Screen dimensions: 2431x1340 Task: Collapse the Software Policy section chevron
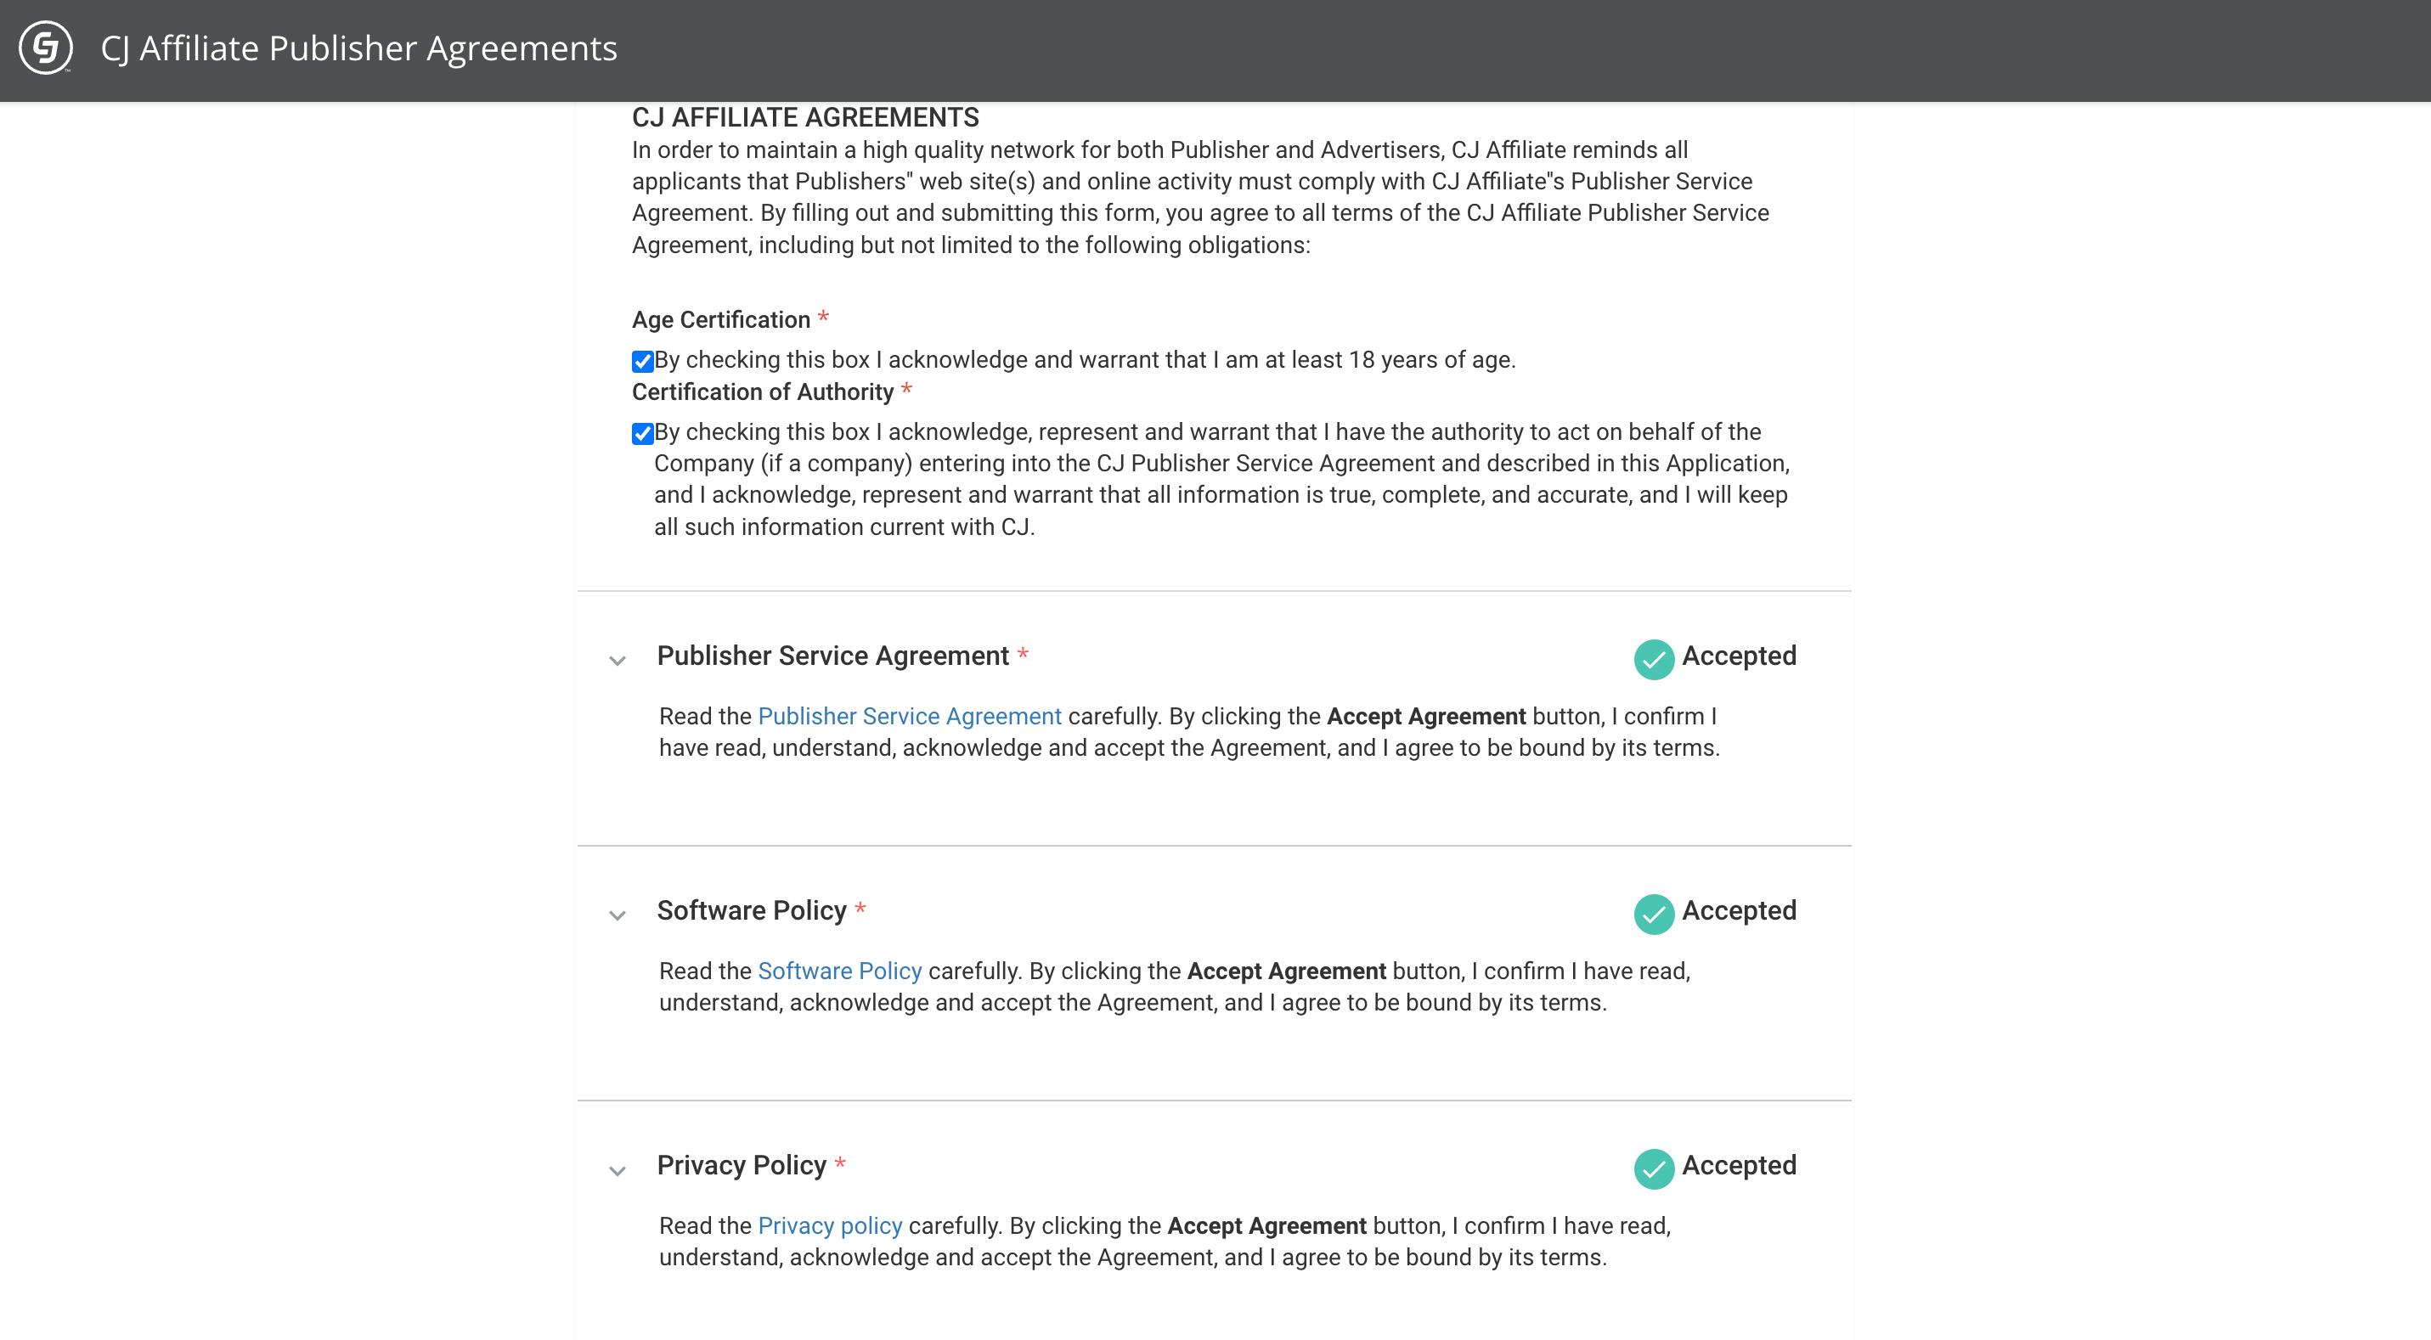click(618, 915)
